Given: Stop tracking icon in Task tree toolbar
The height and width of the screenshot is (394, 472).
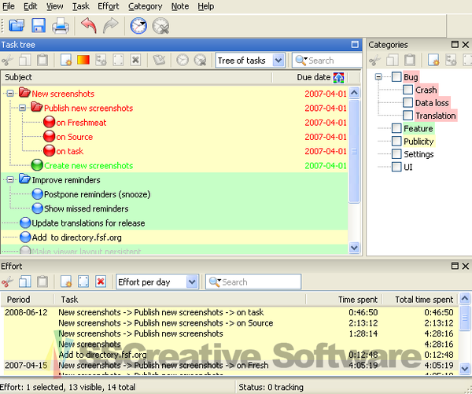Looking at the screenshot, I should coord(200,61).
